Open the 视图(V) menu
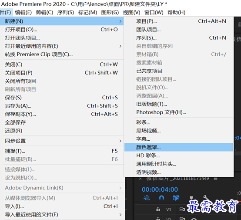The height and width of the screenshot is (220, 241). pyautogui.click(x=131, y=13)
